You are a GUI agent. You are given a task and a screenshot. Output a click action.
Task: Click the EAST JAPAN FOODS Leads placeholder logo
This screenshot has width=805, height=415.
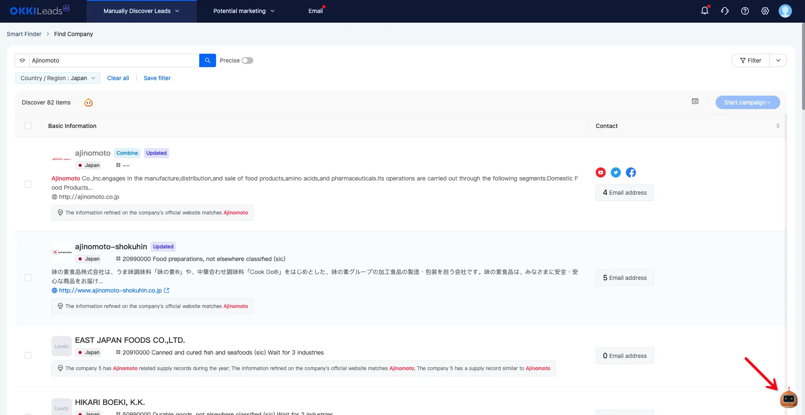point(62,346)
